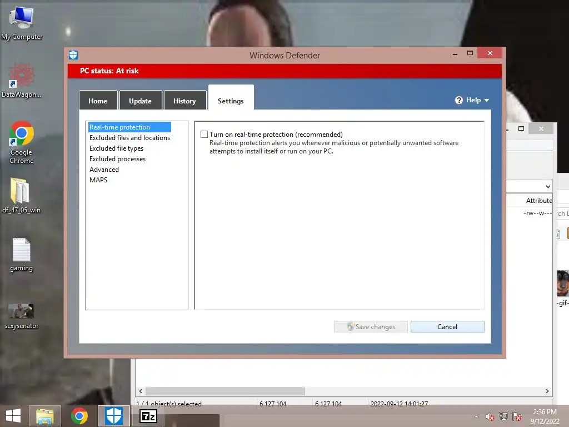Open the Update tab
This screenshot has height=427, width=569.
pyautogui.click(x=141, y=101)
